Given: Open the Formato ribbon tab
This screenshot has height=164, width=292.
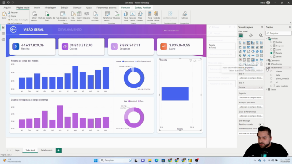Looking at the screenshot, I should [125, 8].
